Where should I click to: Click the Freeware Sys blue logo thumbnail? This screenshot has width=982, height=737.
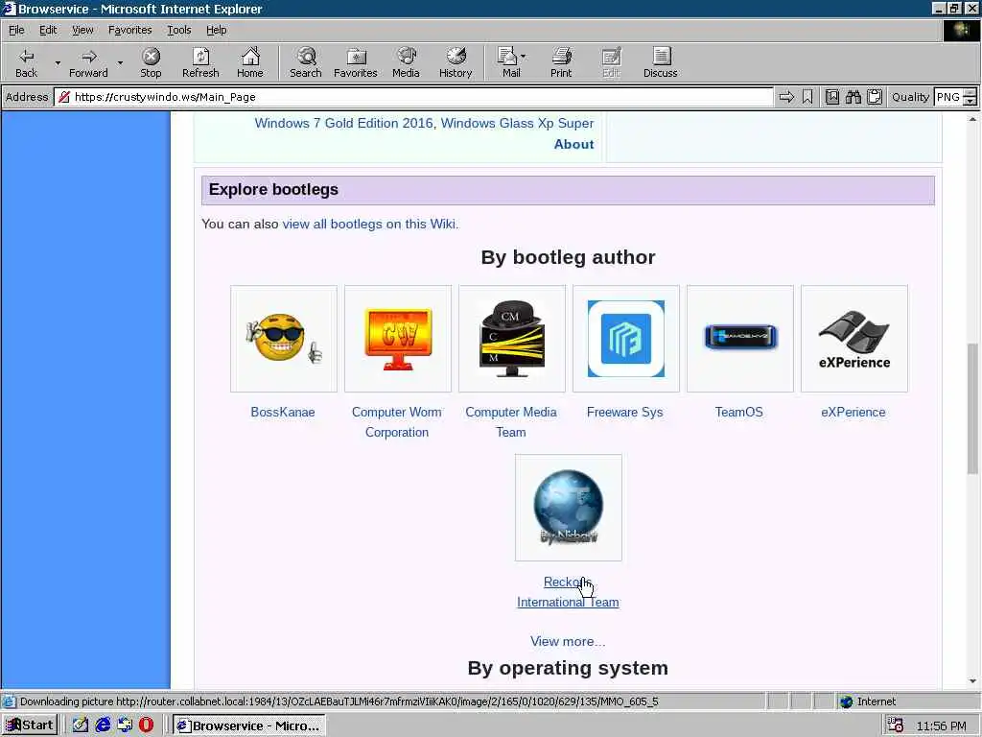(625, 339)
